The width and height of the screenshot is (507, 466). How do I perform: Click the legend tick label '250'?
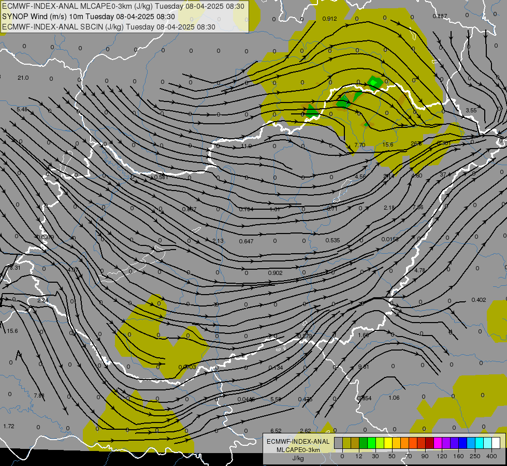pyautogui.click(x=475, y=456)
